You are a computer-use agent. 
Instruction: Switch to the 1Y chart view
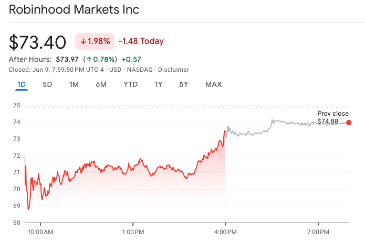(159, 84)
